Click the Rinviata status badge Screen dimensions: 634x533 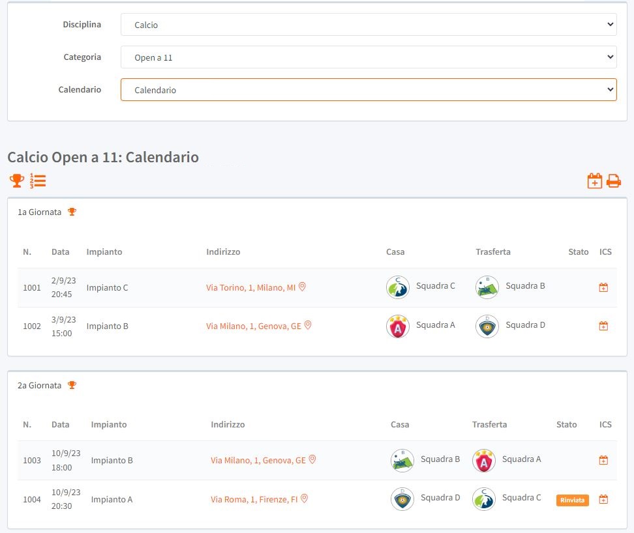(572, 500)
